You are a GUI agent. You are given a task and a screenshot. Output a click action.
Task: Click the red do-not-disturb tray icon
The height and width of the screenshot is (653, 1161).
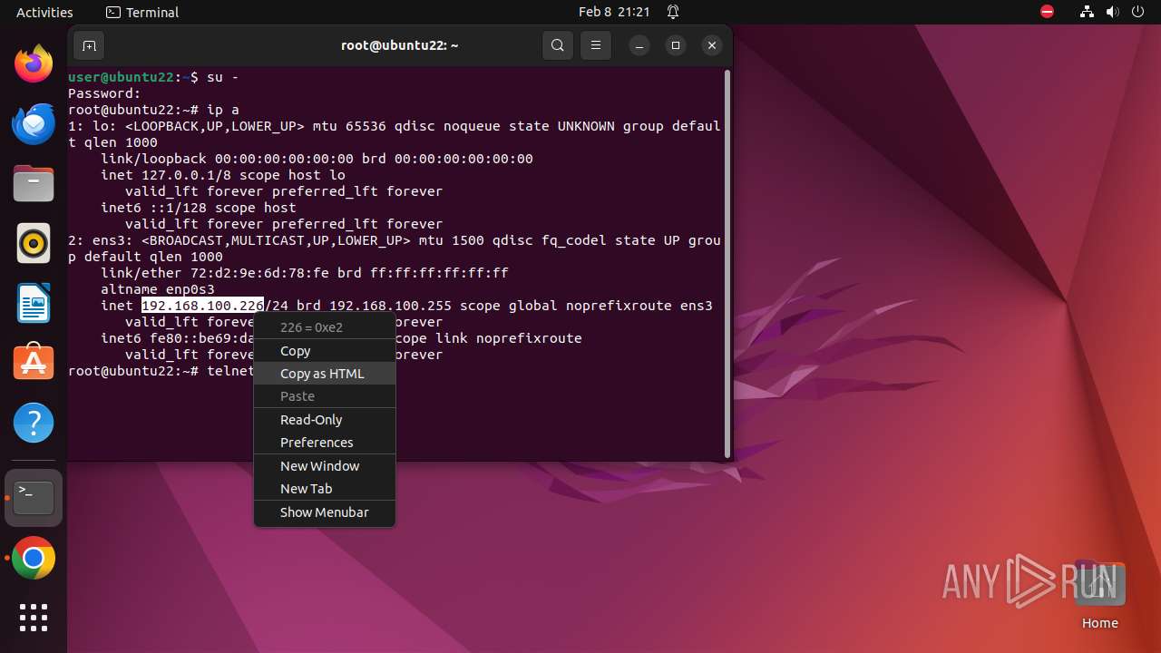tap(1047, 12)
